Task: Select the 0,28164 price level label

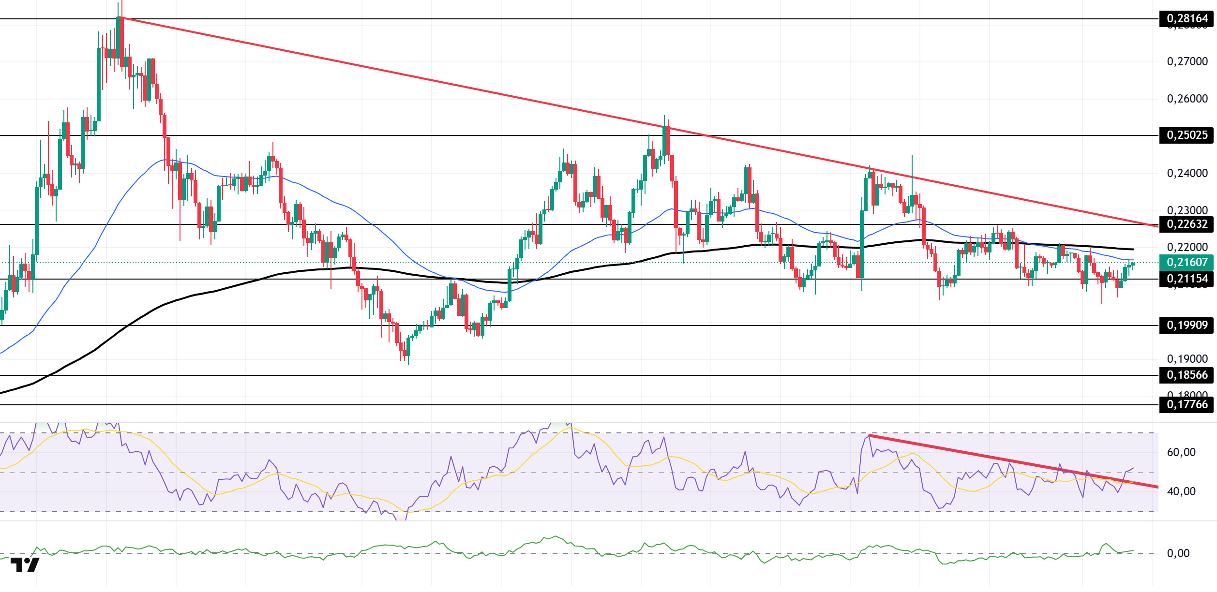Action: click(1187, 19)
